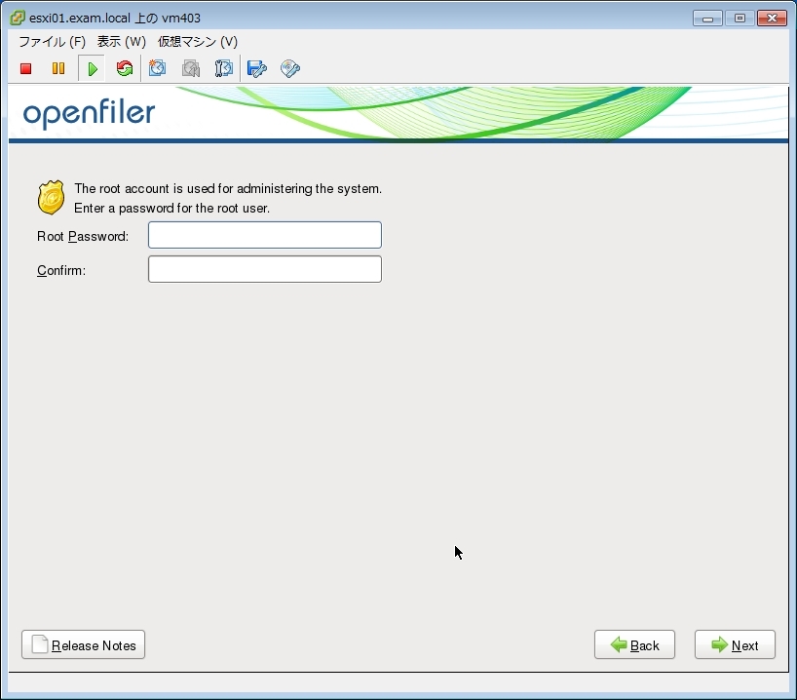This screenshot has width=797, height=700.
Task: Open the ファイル (F) menu
Action: (53, 42)
